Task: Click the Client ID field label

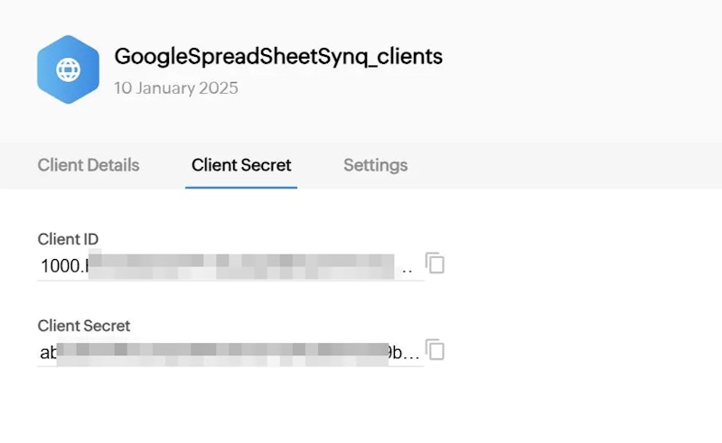Action: 68,239
